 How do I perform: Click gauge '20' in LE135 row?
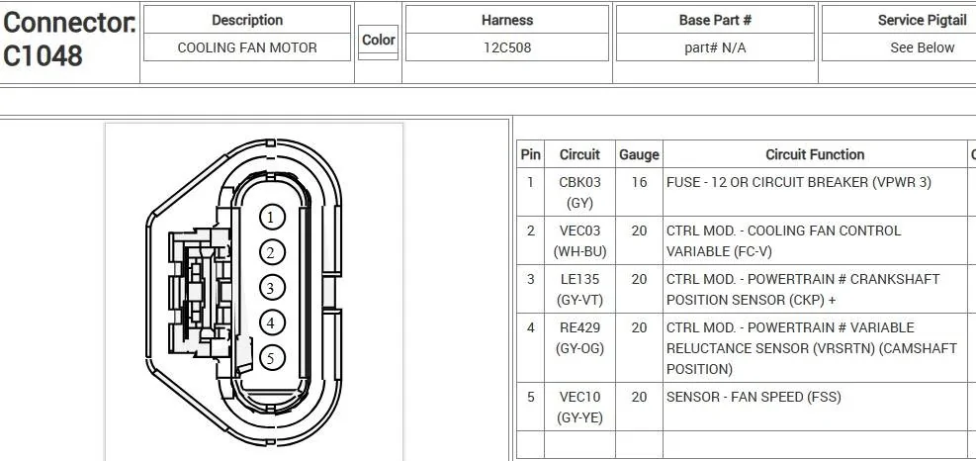639,280
